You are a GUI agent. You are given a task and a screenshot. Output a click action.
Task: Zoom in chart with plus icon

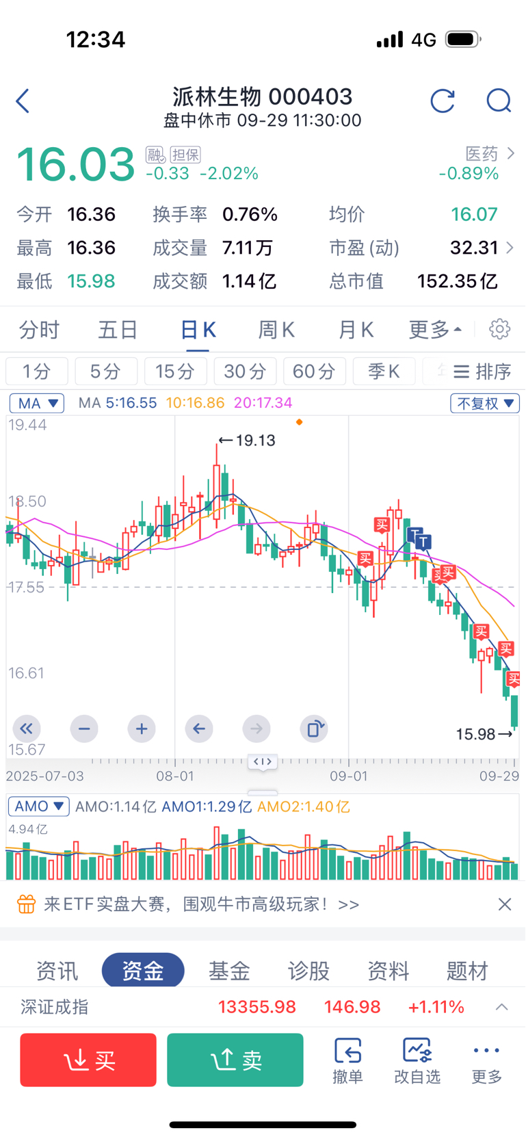tap(142, 729)
